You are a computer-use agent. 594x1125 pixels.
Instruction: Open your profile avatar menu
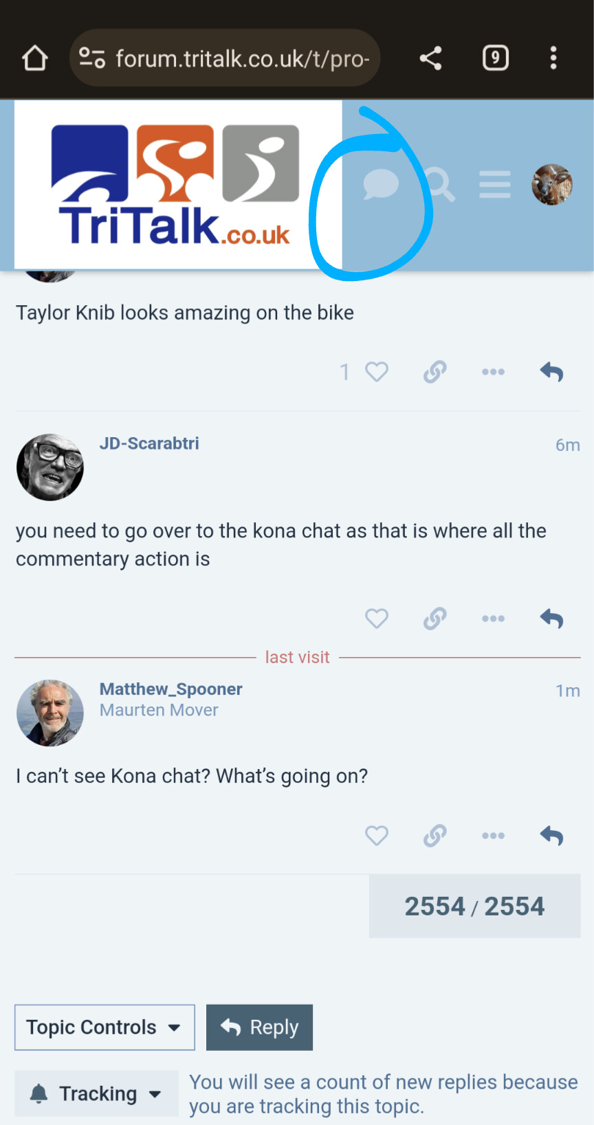551,184
